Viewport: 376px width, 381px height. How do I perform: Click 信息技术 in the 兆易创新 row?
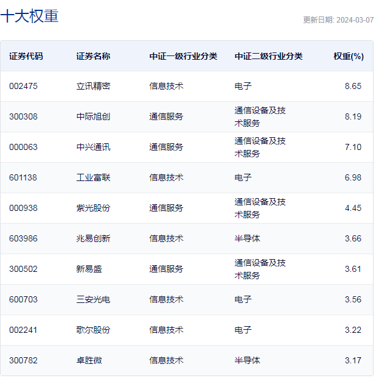tap(166, 238)
